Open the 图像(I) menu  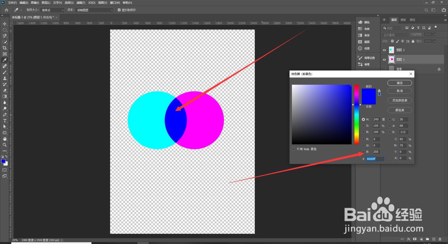(x=35, y=3)
